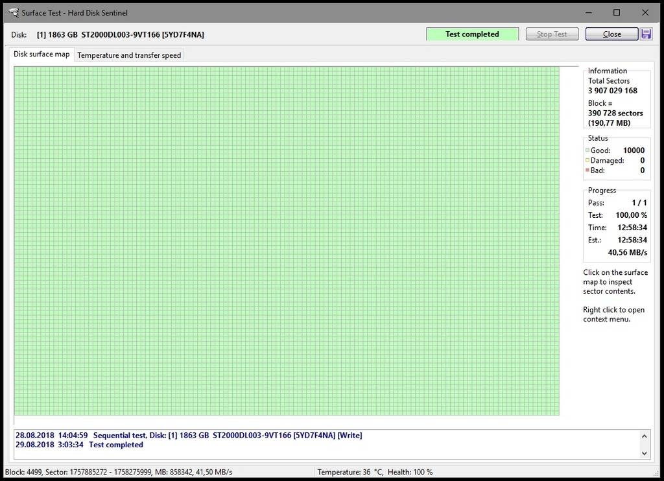This screenshot has width=664, height=481.
Task: Click the Good count value 10000
Action: point(634,150)
